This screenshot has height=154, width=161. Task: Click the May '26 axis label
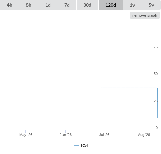coord(26,135)
